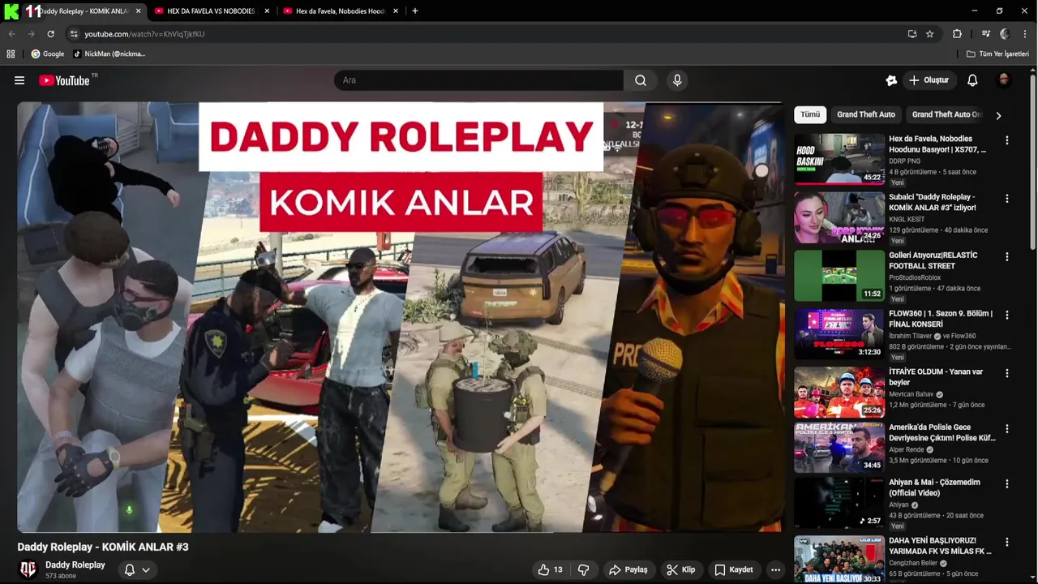Viewport: 1038px width, 584px height.
Task: Open options for Golleri Atıyoruz video
Action: [x=1007, y=257]
